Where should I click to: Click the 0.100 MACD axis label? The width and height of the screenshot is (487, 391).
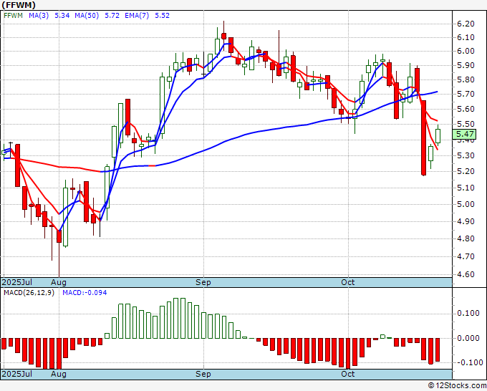(468, 313)
